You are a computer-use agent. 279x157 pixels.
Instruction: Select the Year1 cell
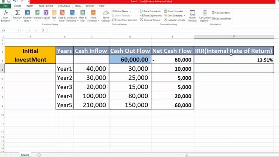(x=65, y=68)
